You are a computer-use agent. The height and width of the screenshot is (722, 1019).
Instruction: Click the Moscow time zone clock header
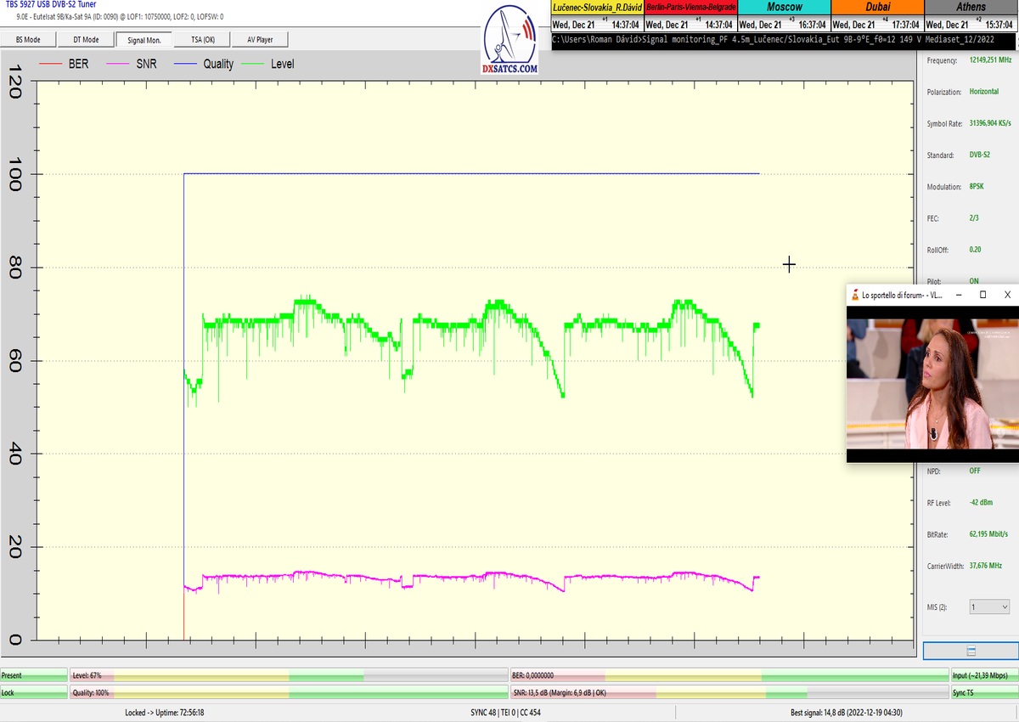coord(784,7)
